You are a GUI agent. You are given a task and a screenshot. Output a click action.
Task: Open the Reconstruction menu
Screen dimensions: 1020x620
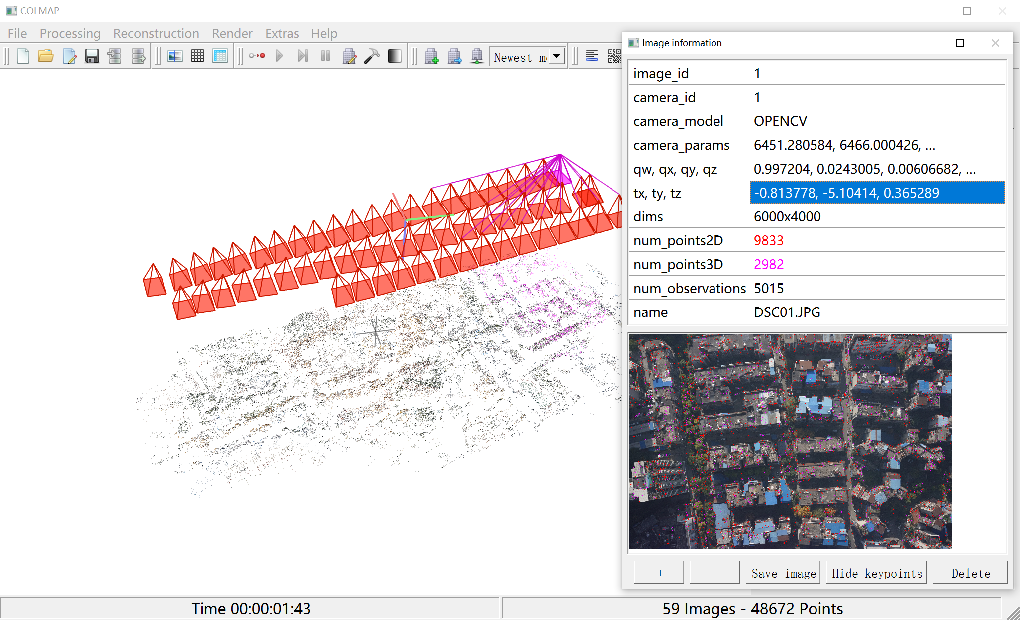point(156,33)
